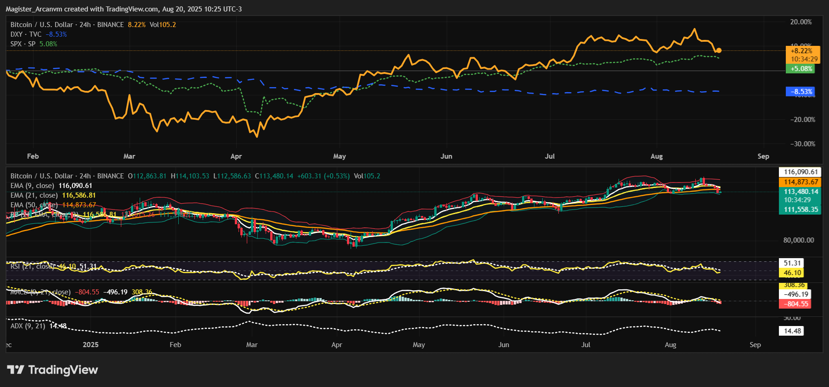This screenshot has height=387, width=829.
Task: Click the high value H114,103.53
Action: tap(190, 176)
